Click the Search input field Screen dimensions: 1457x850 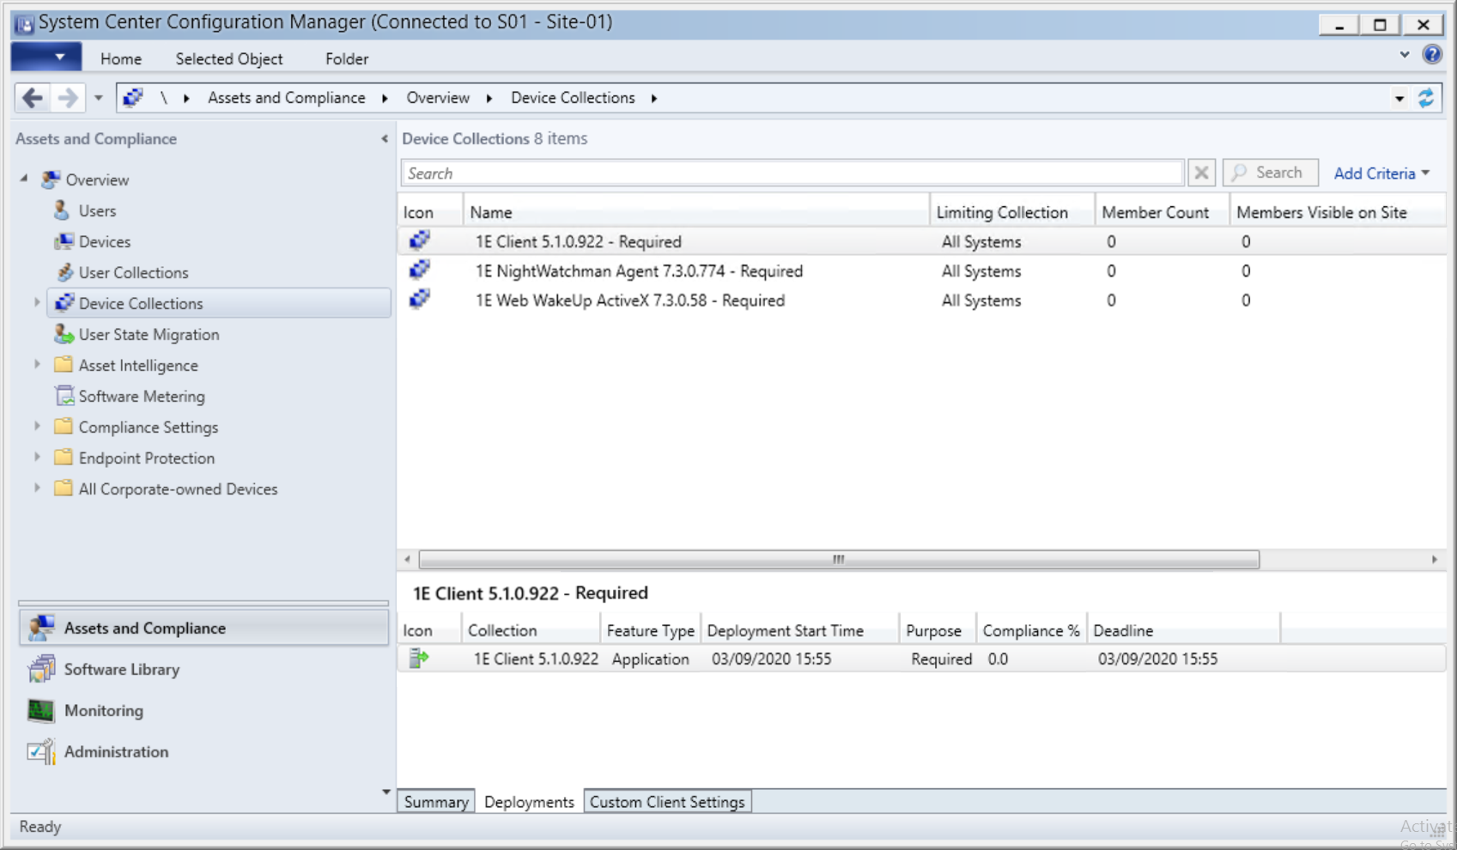pyautogui.click(x=792, y=173)
